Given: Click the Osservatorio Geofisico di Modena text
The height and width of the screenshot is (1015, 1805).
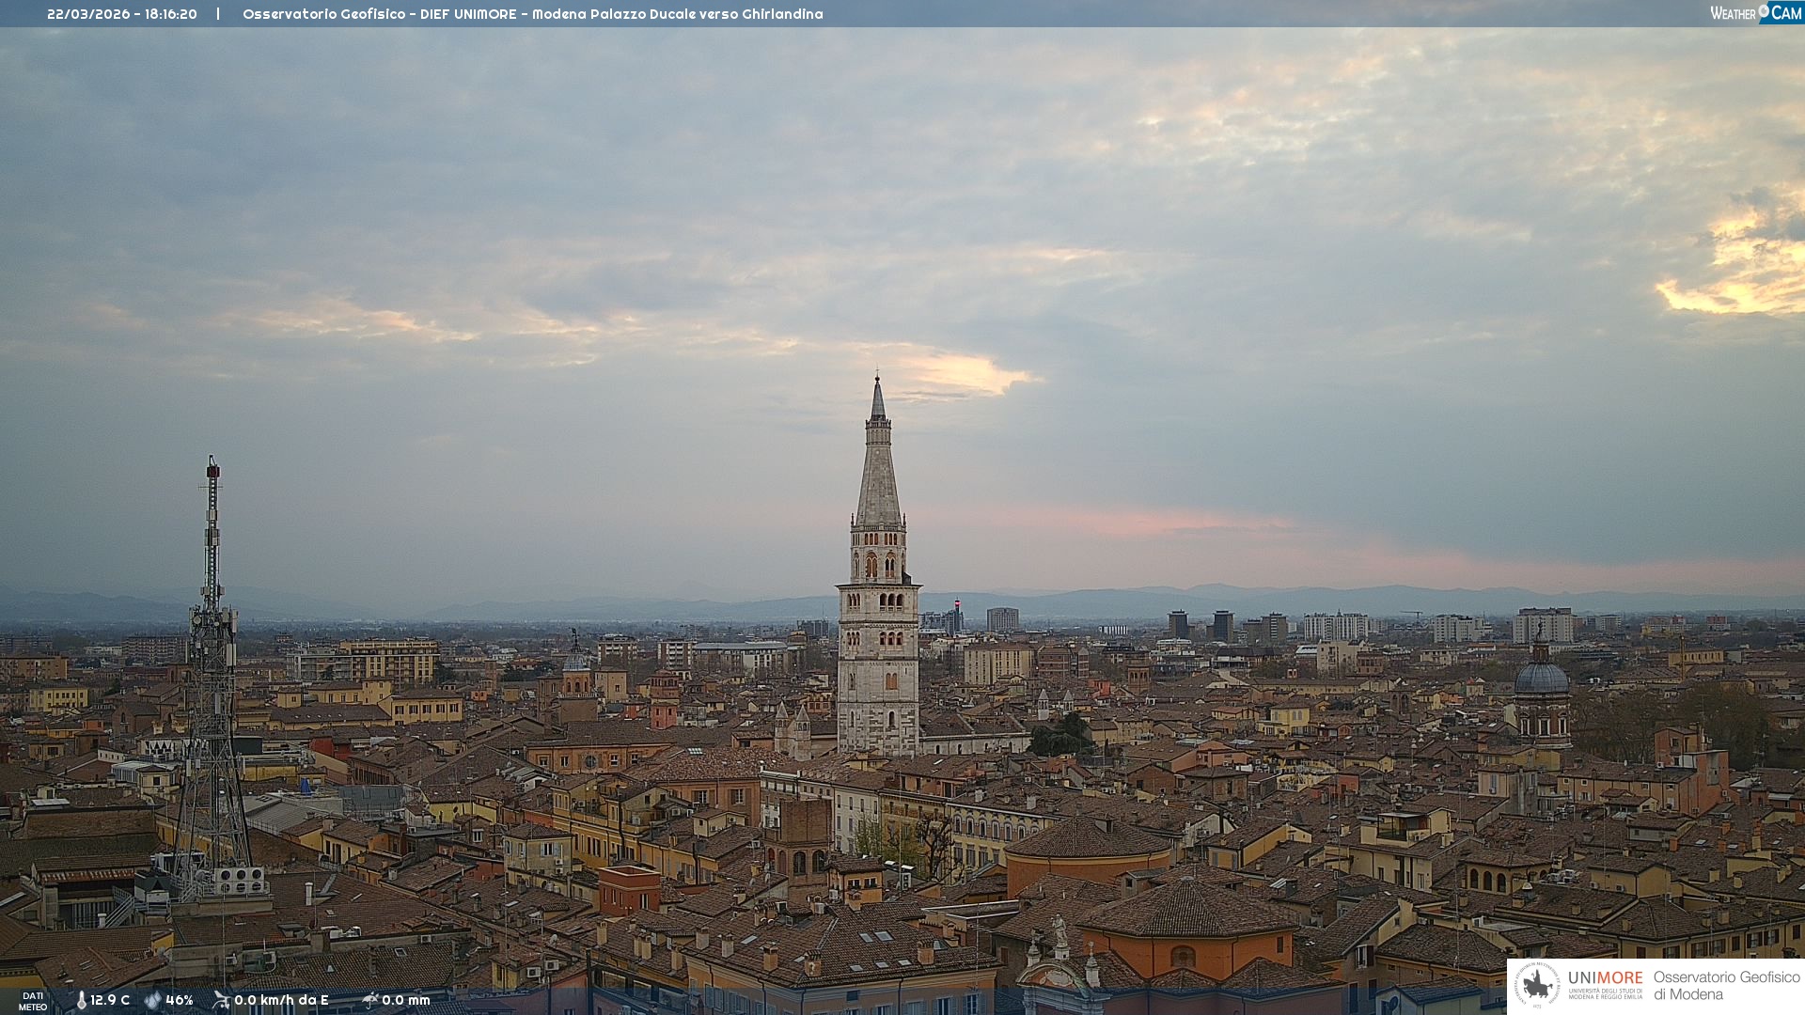Looking at the screenshot, I should pyautogui.click(x=1726, y=985).
